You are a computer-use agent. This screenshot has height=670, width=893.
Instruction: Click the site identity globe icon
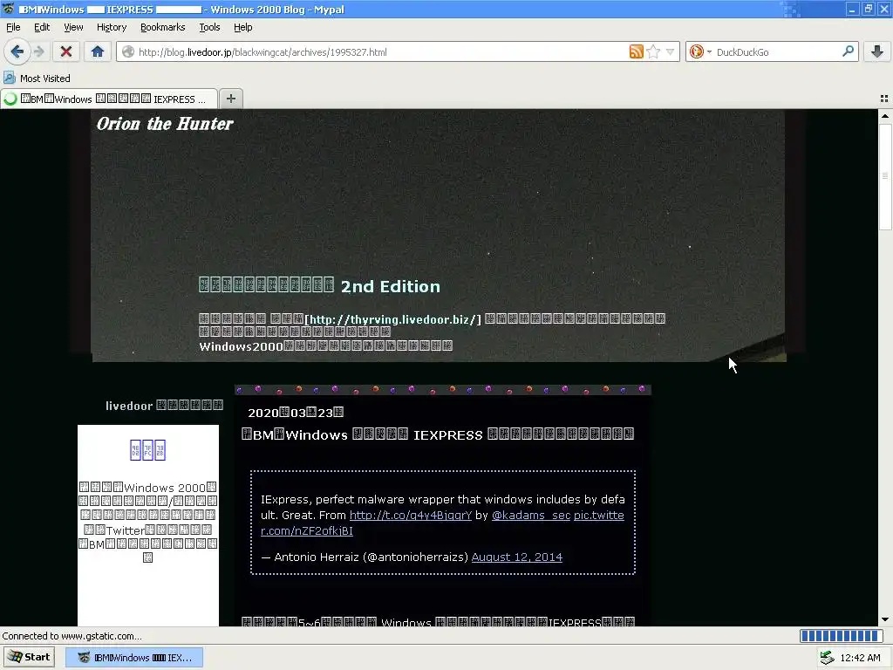click(x=128, y=51)
